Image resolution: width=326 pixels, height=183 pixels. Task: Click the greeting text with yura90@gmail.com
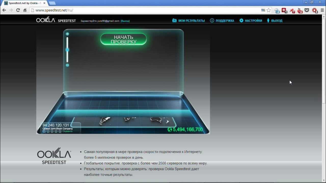click(x=100, y=21)
